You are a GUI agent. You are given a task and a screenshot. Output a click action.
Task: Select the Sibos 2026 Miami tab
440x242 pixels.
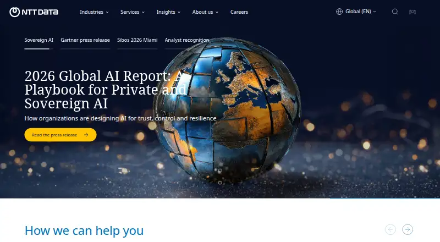[137, 40]
